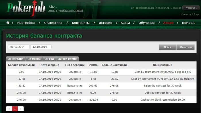The height and width of the screenshot is (113, 201).
Task: Switch to the За месяц tab
Action: point(34,59)
